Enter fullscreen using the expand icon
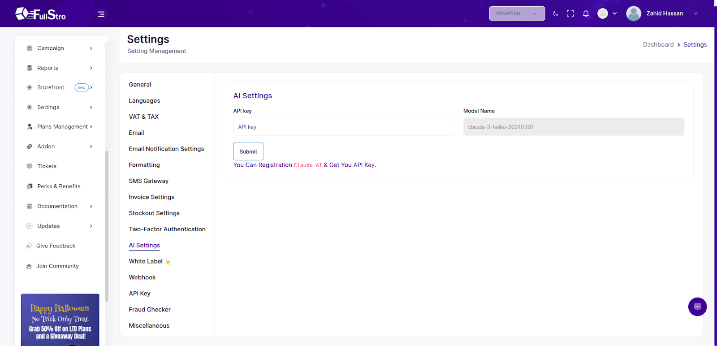This screenshot has height=346, width=717. tap(570, 13)
